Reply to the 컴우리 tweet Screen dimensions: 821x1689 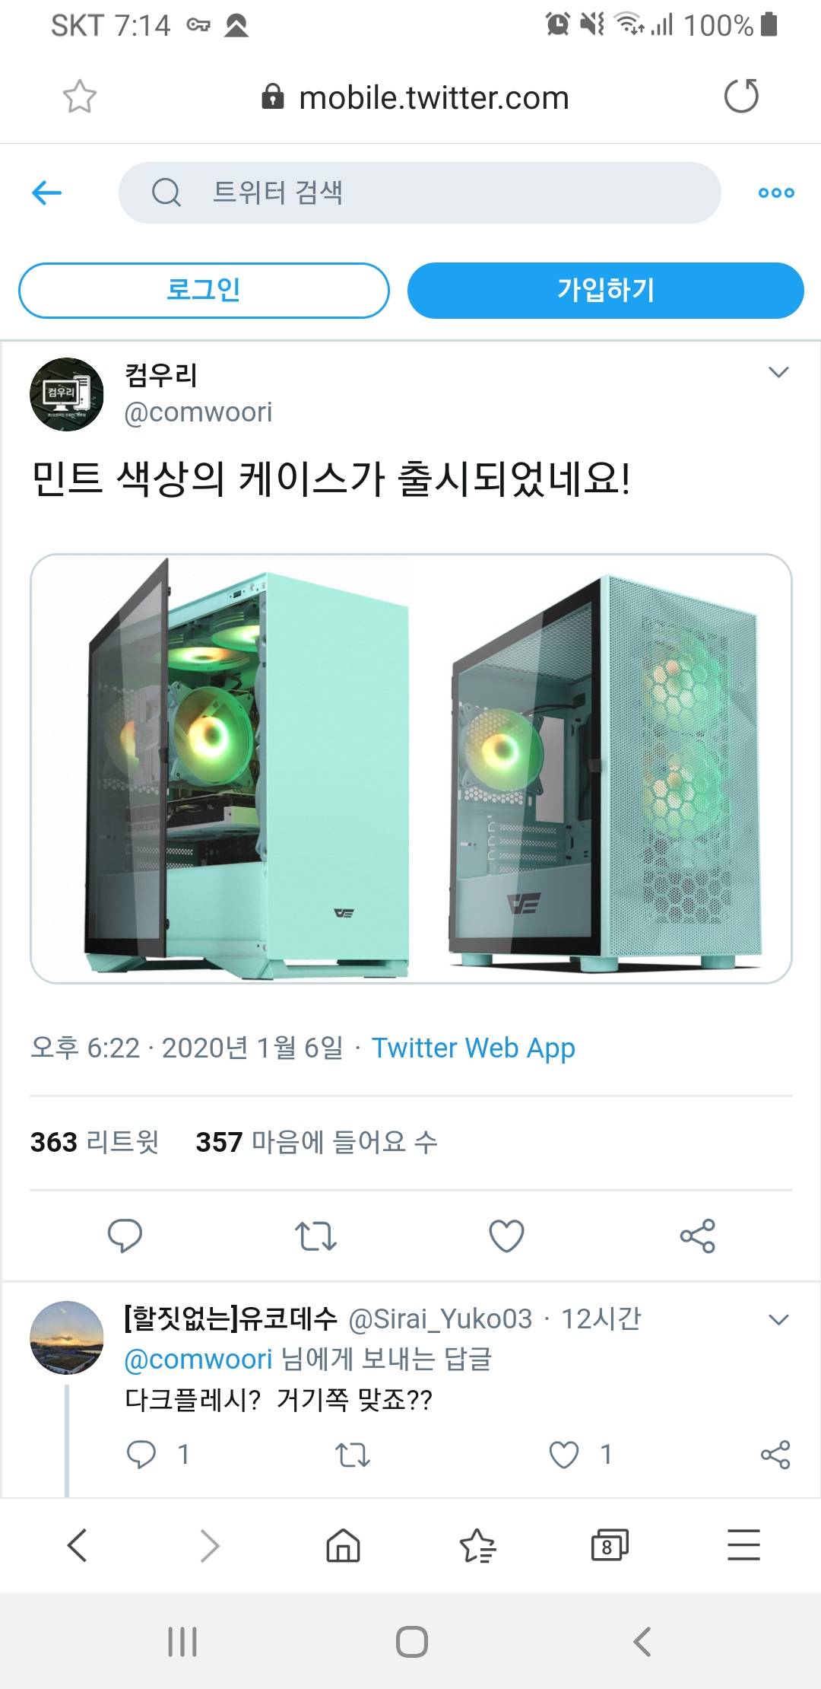[125, 1236]
